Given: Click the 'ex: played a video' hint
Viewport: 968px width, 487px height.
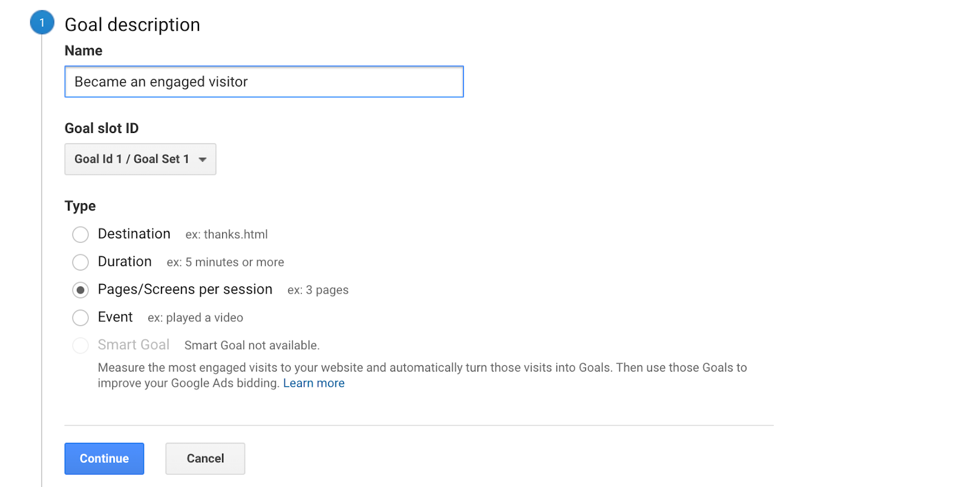Looking at the screenshot, I should tap(195, 318).
